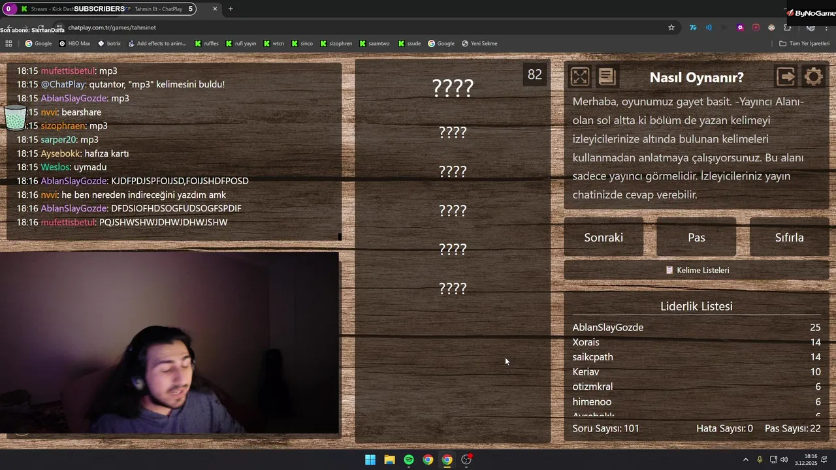Click the trash can icon over chat
The height and width of the screenshot is (470, 836).
(x=15, y=117)
